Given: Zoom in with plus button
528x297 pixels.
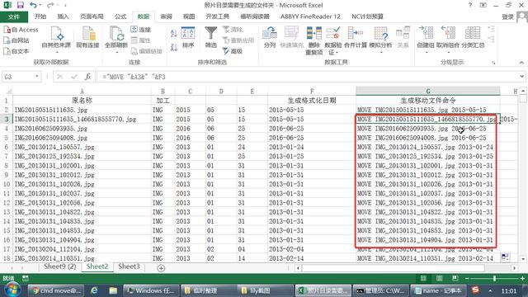Looking at the screenshot, I should pyautogui.click(x=522, y=279).
